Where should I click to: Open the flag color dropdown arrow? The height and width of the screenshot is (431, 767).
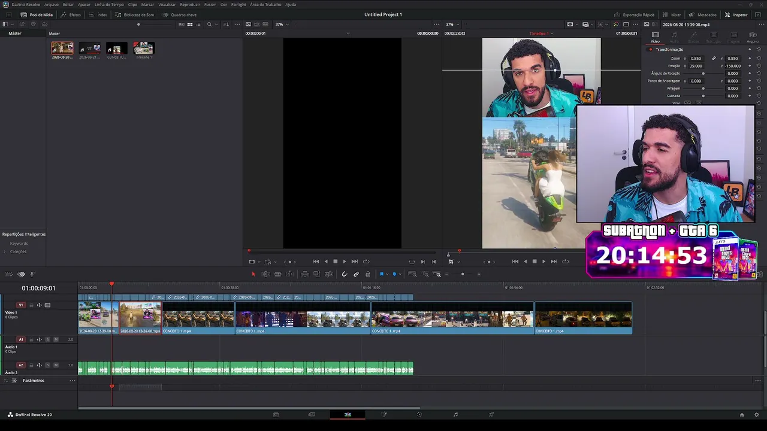click(386, 274)
